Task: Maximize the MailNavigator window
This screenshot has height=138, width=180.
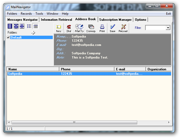Action: pyautogui.click(x=157, y=6)
